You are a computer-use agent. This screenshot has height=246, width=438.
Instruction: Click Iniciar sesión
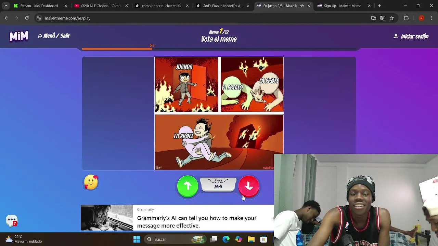click(411, 36)
